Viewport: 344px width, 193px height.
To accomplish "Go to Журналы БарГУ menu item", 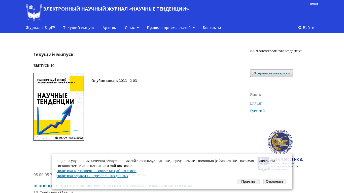I will pyautogui.click(x=41, y=28).
